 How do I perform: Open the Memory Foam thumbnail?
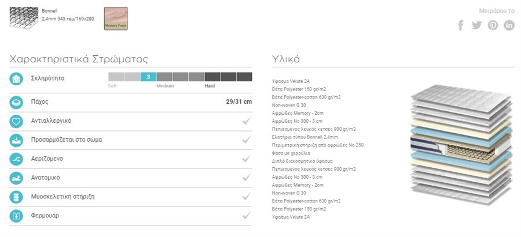[x=116, y=18]
